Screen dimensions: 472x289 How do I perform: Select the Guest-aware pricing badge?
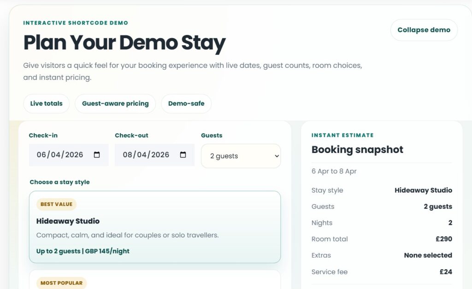coord(115,104)
